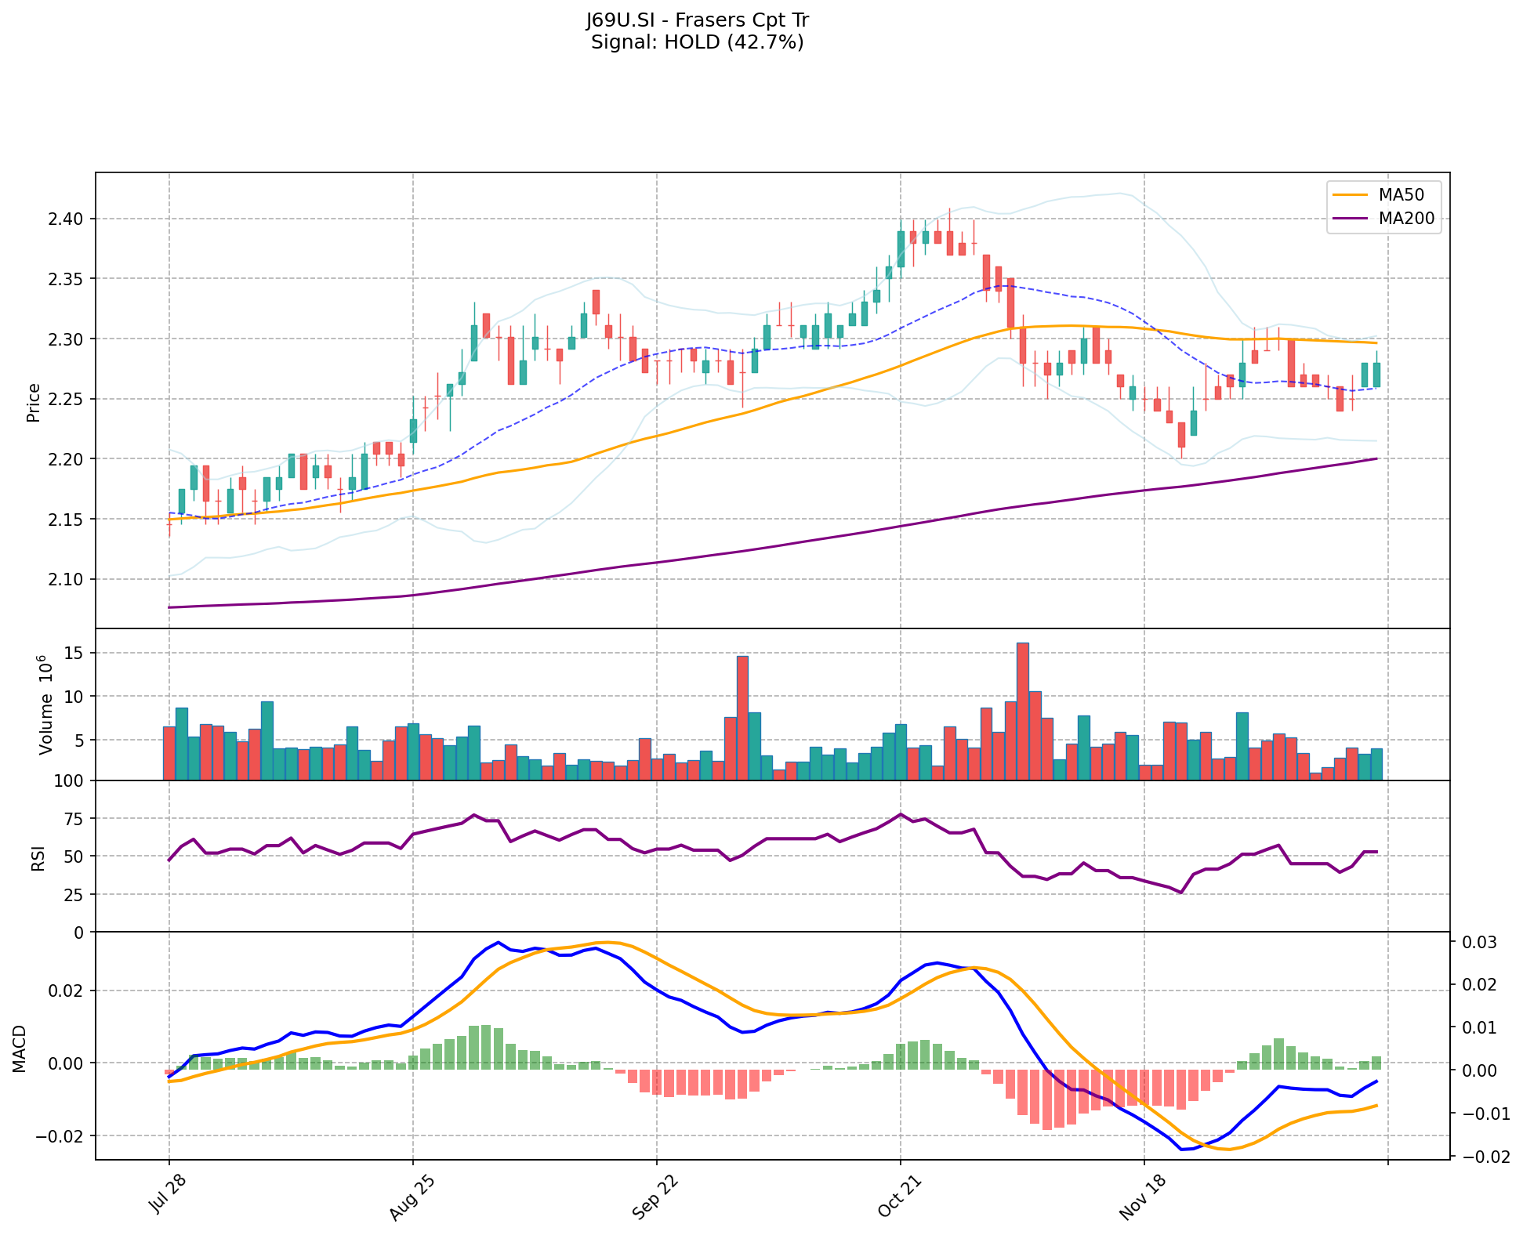Viewport: 1523px width, 1235px height.
Task: Click the RSI y-axis label
Action: tap(38, 860)
